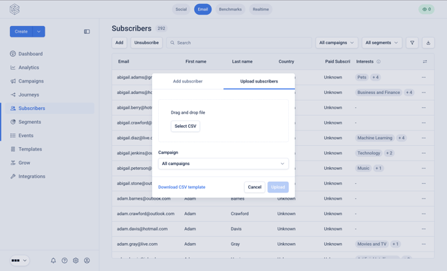Click the Cancel button in the dialog
This screenshot has width=447, height=271.
pos(255,187)
